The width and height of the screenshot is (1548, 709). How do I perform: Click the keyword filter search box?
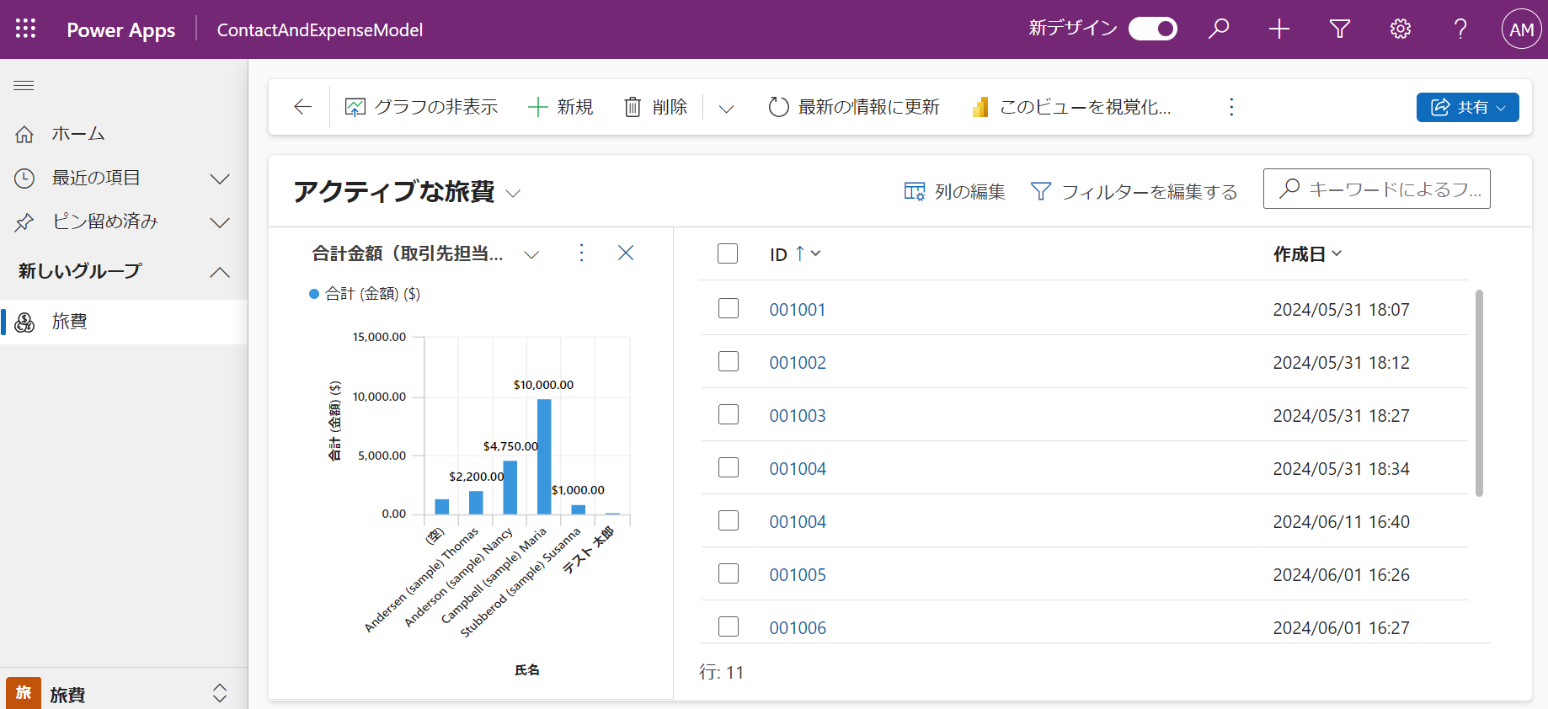pyautogui.click(x=1377, y=189)
